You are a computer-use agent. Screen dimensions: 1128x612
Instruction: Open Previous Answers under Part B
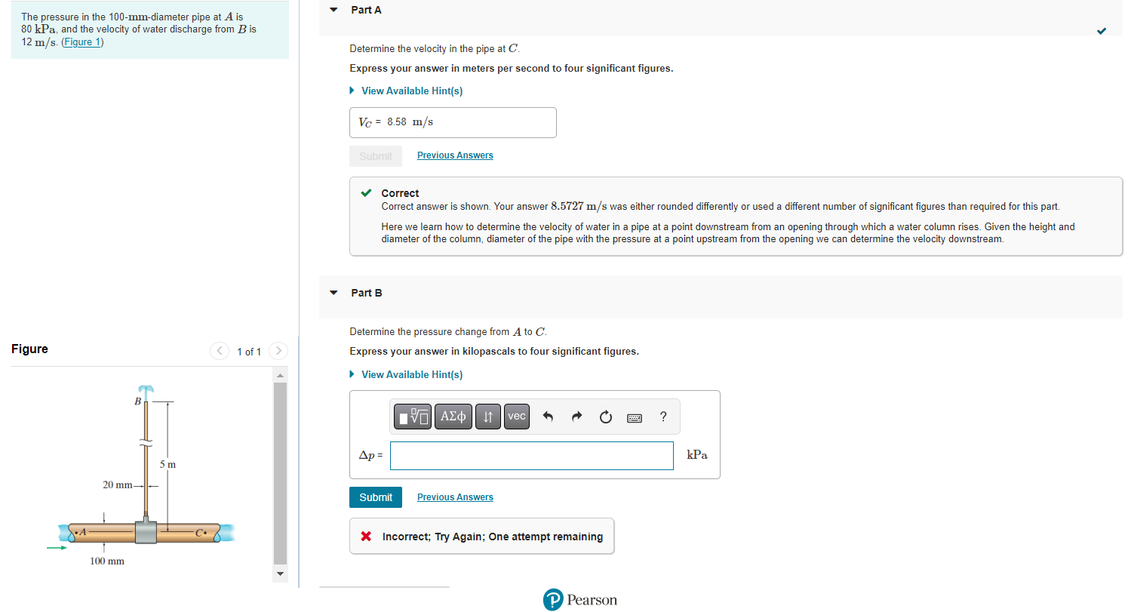click(454, 497)
